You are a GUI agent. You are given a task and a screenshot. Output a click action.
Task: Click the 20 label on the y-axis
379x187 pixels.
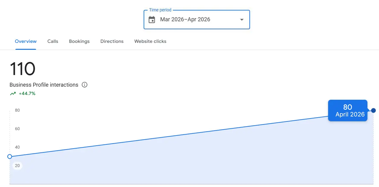[x=17, y=166]
